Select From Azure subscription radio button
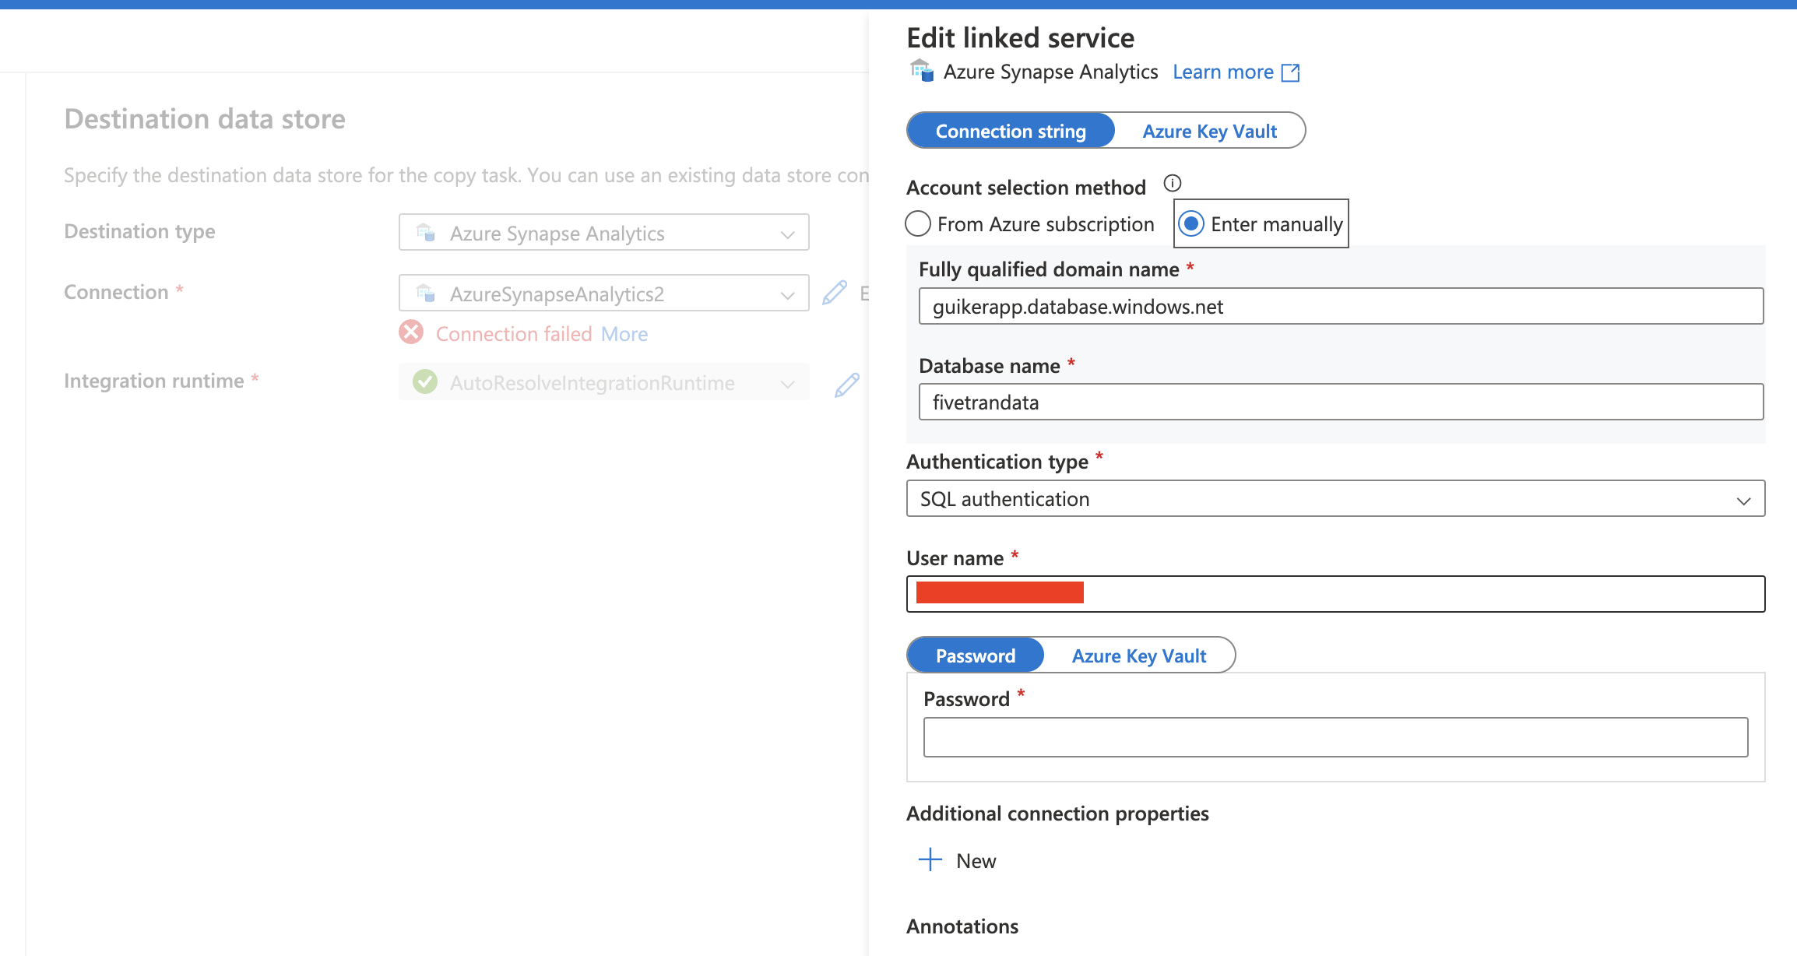The image size is (1797, 956). 918,224
